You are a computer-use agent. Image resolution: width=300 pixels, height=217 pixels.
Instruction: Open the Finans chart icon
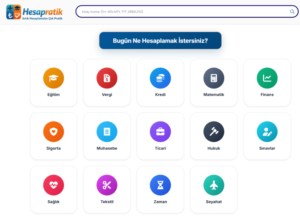tap(267, 78)
